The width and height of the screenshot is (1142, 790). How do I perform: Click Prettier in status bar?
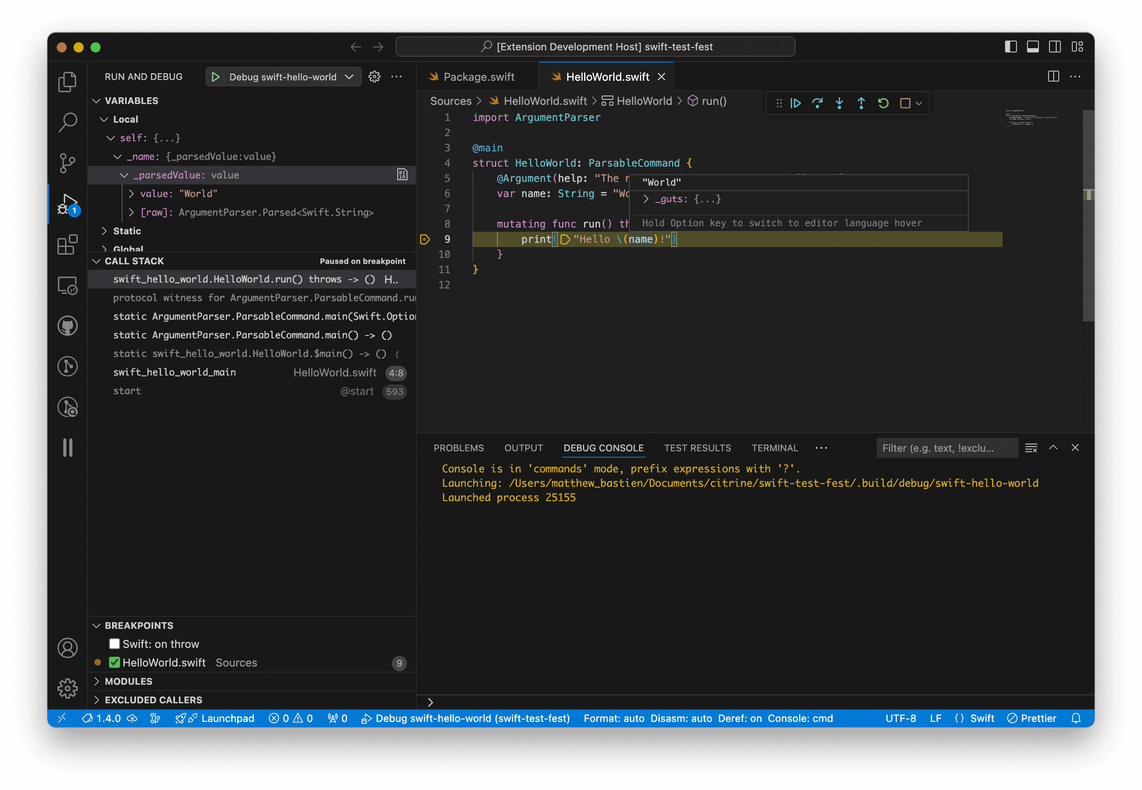click(1032, 718)
